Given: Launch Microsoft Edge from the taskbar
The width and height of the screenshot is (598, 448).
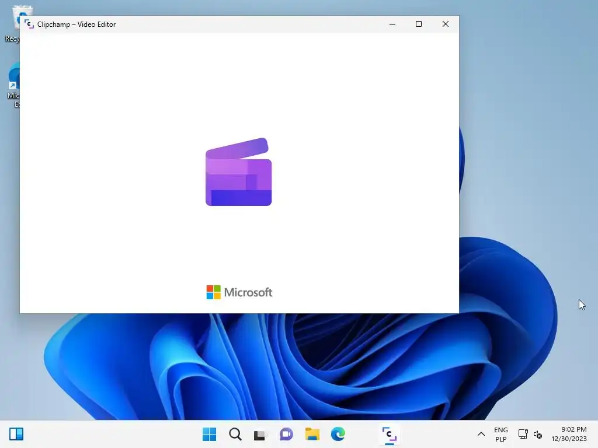Looking at the screenshot, I should [338, 434].
